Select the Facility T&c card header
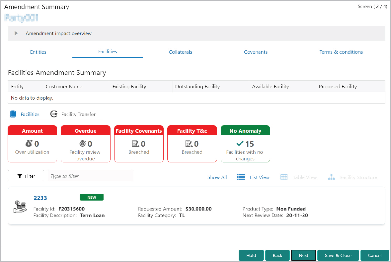Image resolution: width=391 pixels, height=262 pixels. (x=192, y=131)
